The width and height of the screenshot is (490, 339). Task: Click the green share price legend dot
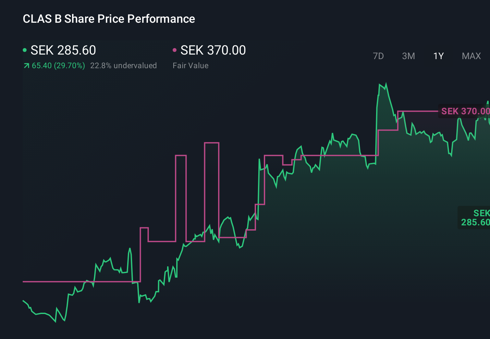pos(25,50)
